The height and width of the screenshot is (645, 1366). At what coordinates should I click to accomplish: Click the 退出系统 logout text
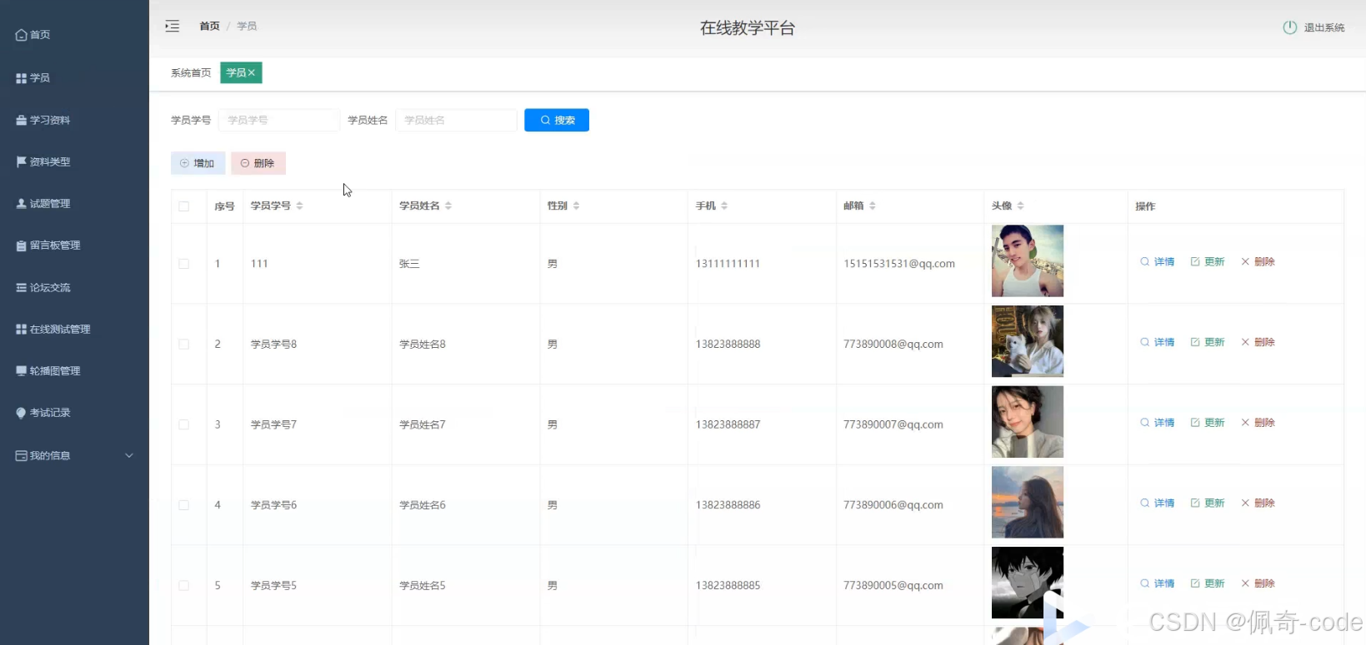click(x=1323, y=27)
